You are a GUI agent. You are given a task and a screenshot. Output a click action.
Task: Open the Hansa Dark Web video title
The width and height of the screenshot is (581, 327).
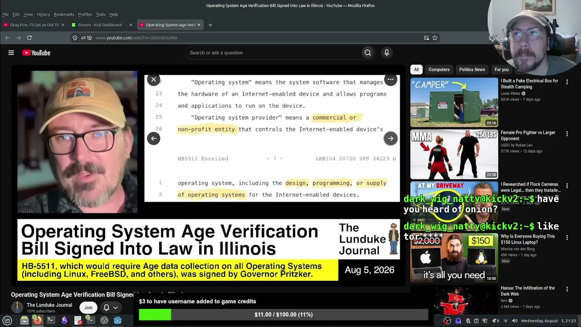click(x=528, y=291)
